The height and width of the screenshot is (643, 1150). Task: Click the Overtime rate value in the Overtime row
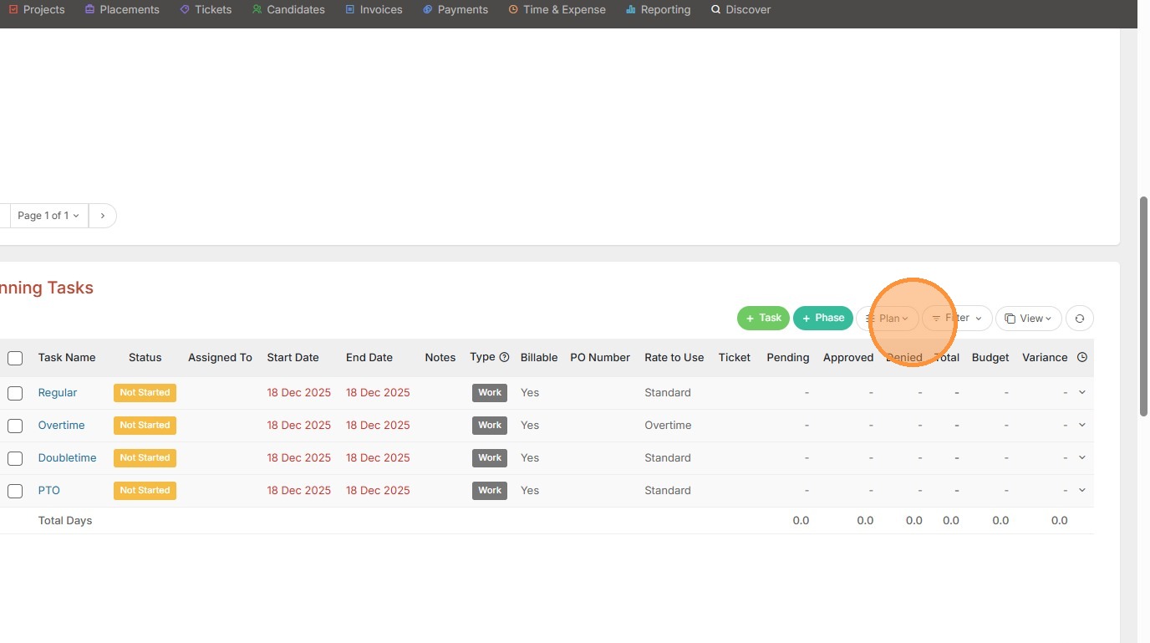click(x=668, y=426)
